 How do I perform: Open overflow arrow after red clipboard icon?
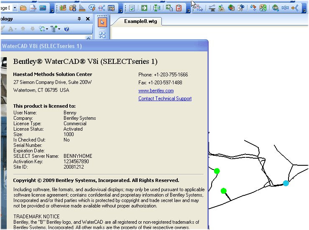[x=189, y=10]
